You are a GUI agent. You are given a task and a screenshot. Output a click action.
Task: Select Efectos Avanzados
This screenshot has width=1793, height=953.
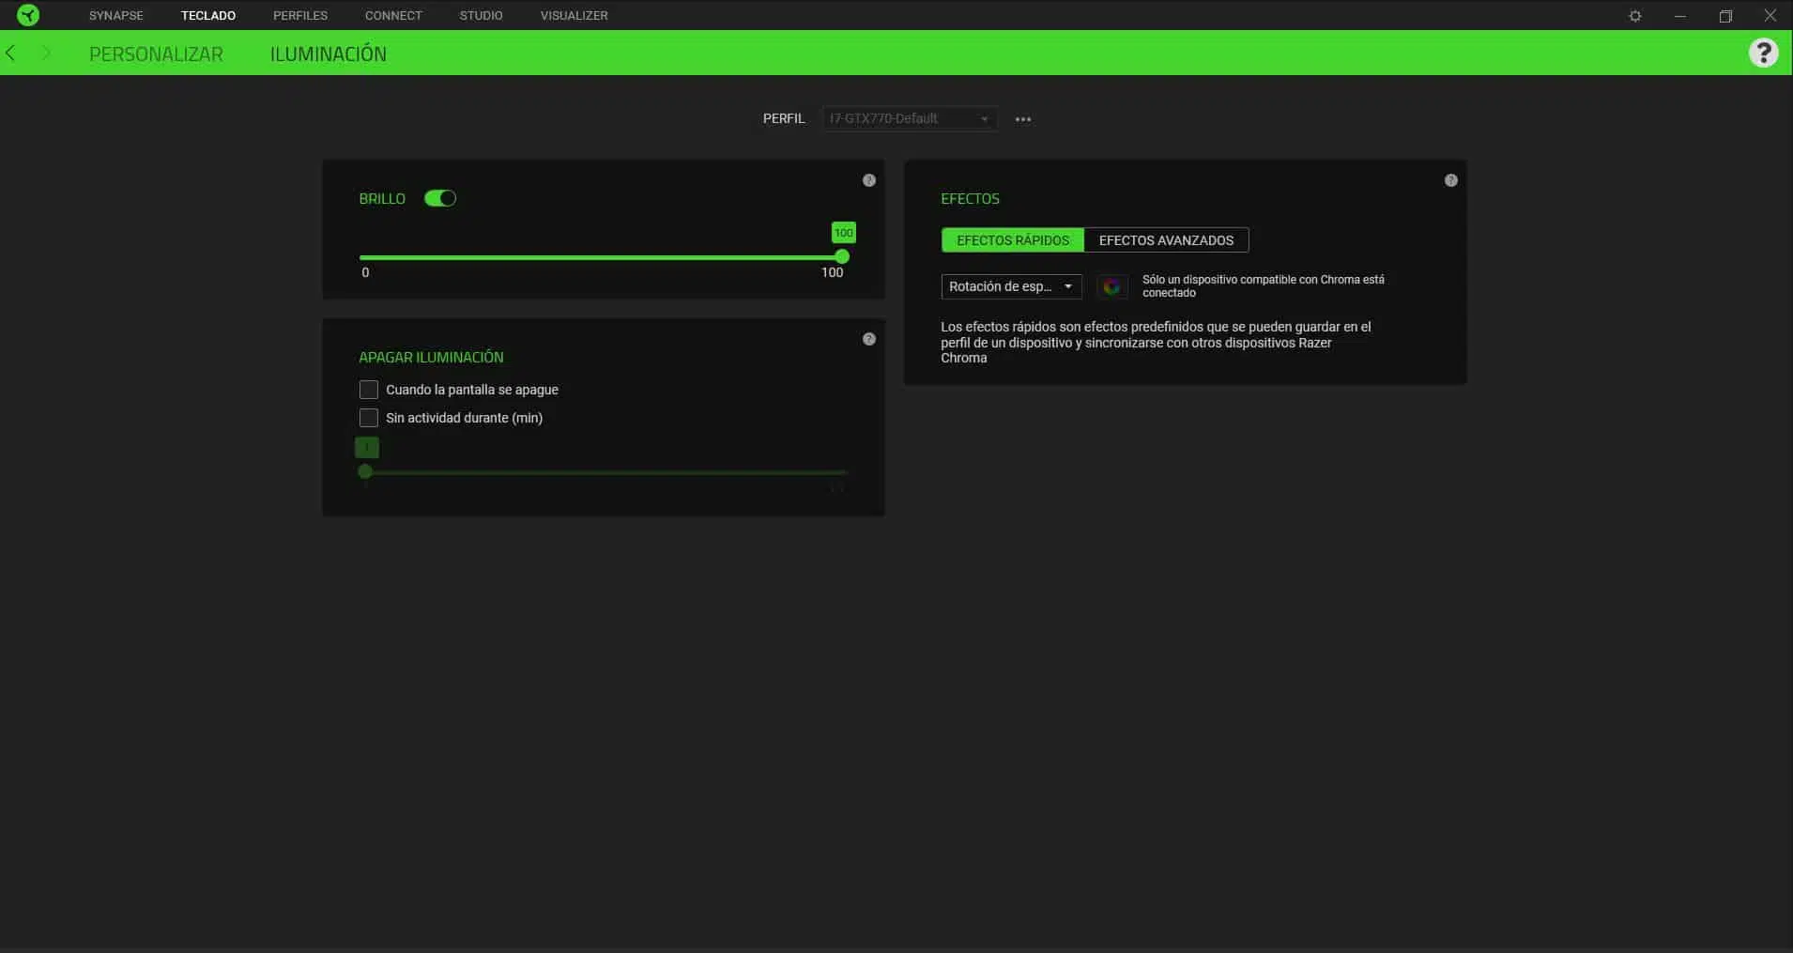tap(1166, 240)
